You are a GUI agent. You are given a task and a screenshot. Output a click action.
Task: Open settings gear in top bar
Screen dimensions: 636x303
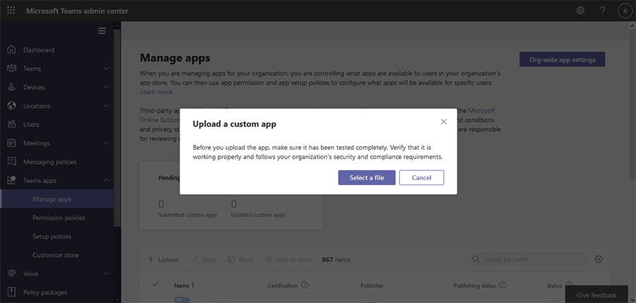[580, 11]
